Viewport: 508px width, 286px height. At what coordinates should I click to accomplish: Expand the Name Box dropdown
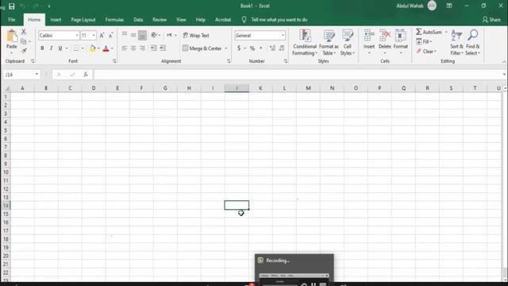pos(37,74)
